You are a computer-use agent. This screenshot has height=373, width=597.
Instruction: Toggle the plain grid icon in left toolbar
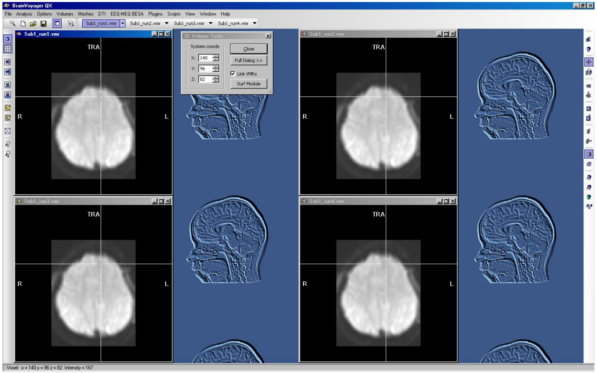(x=8, y=49)
